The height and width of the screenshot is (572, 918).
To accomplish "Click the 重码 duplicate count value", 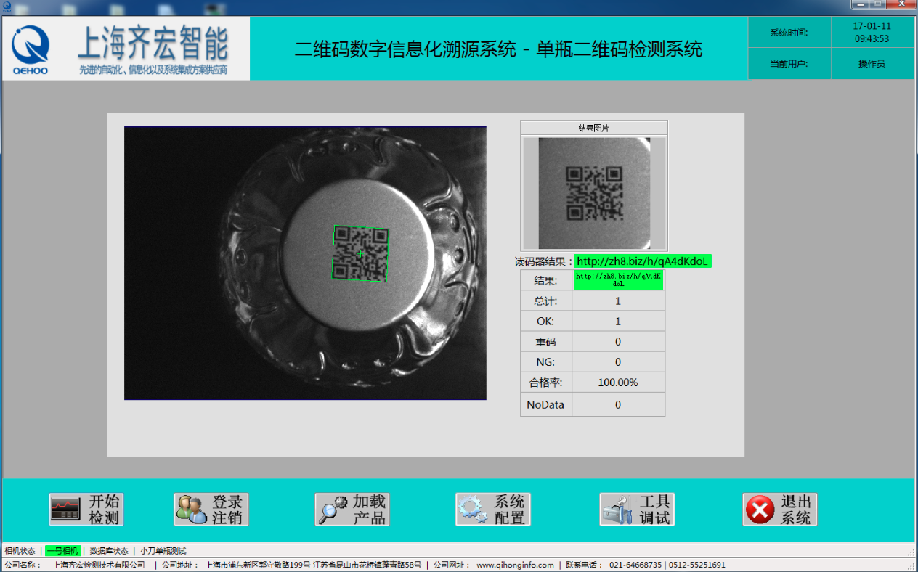I will pyautogui.click(x=618, y=342).
